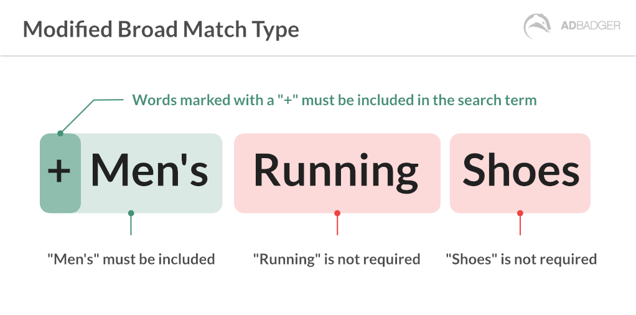Click the green vertical line under Men's
Viewport: 636px width, 315px height.
click(x=131, y=226)
